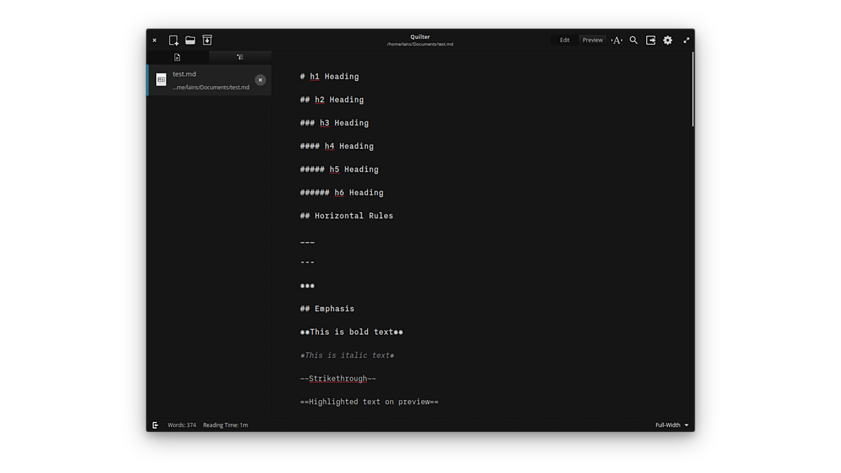Create a new document
841x473 pixels.
coord(173,40)
